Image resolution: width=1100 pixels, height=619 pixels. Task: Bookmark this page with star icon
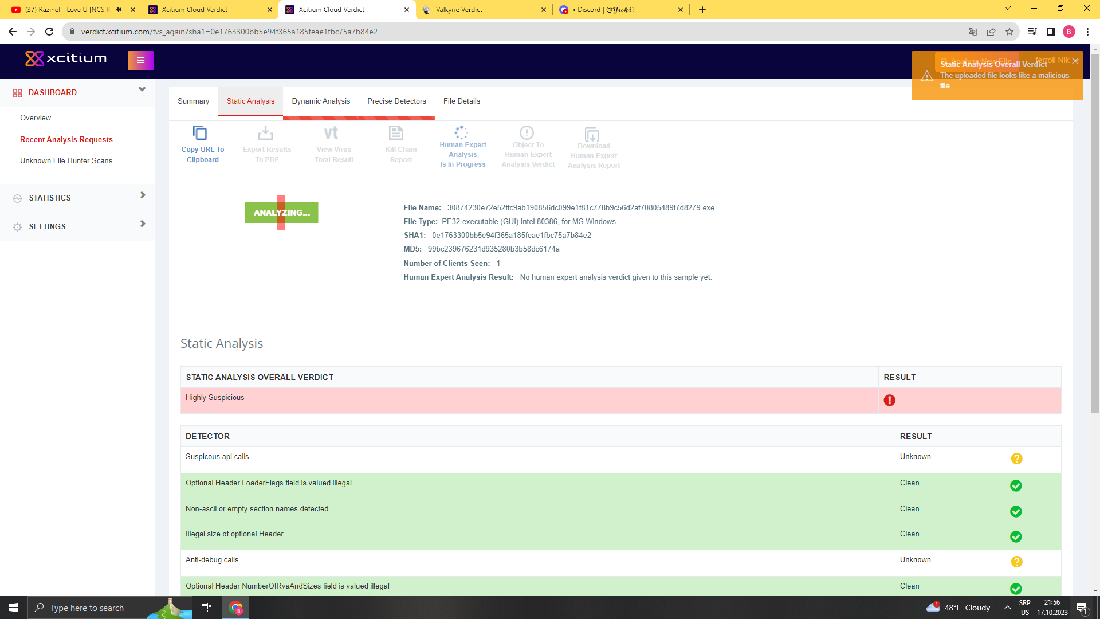pyautogui.click(x=1009, y=32)
